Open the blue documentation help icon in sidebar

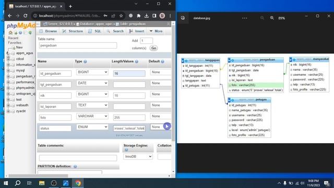tap(20, 32)
